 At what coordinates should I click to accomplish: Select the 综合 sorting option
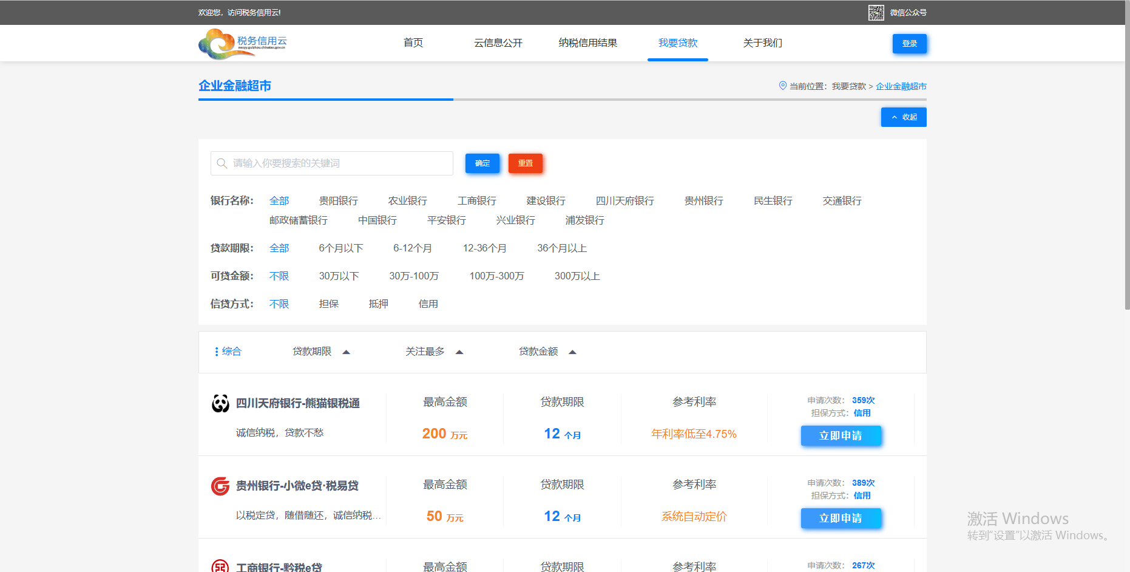coord(232,351)
